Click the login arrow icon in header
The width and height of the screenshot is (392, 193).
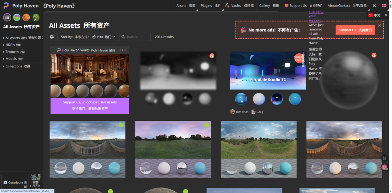pos(374,5)
